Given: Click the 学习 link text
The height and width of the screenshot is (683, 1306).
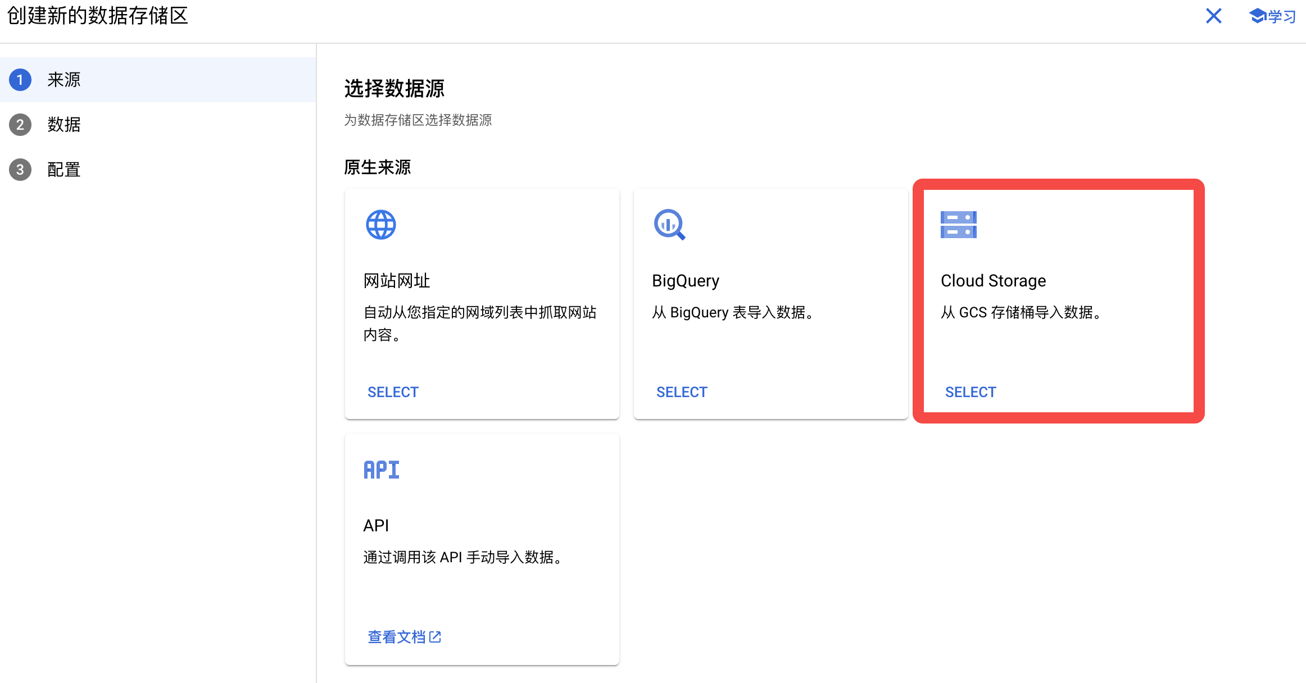Looking at the screenshot, I should [x=1282, y=16].
